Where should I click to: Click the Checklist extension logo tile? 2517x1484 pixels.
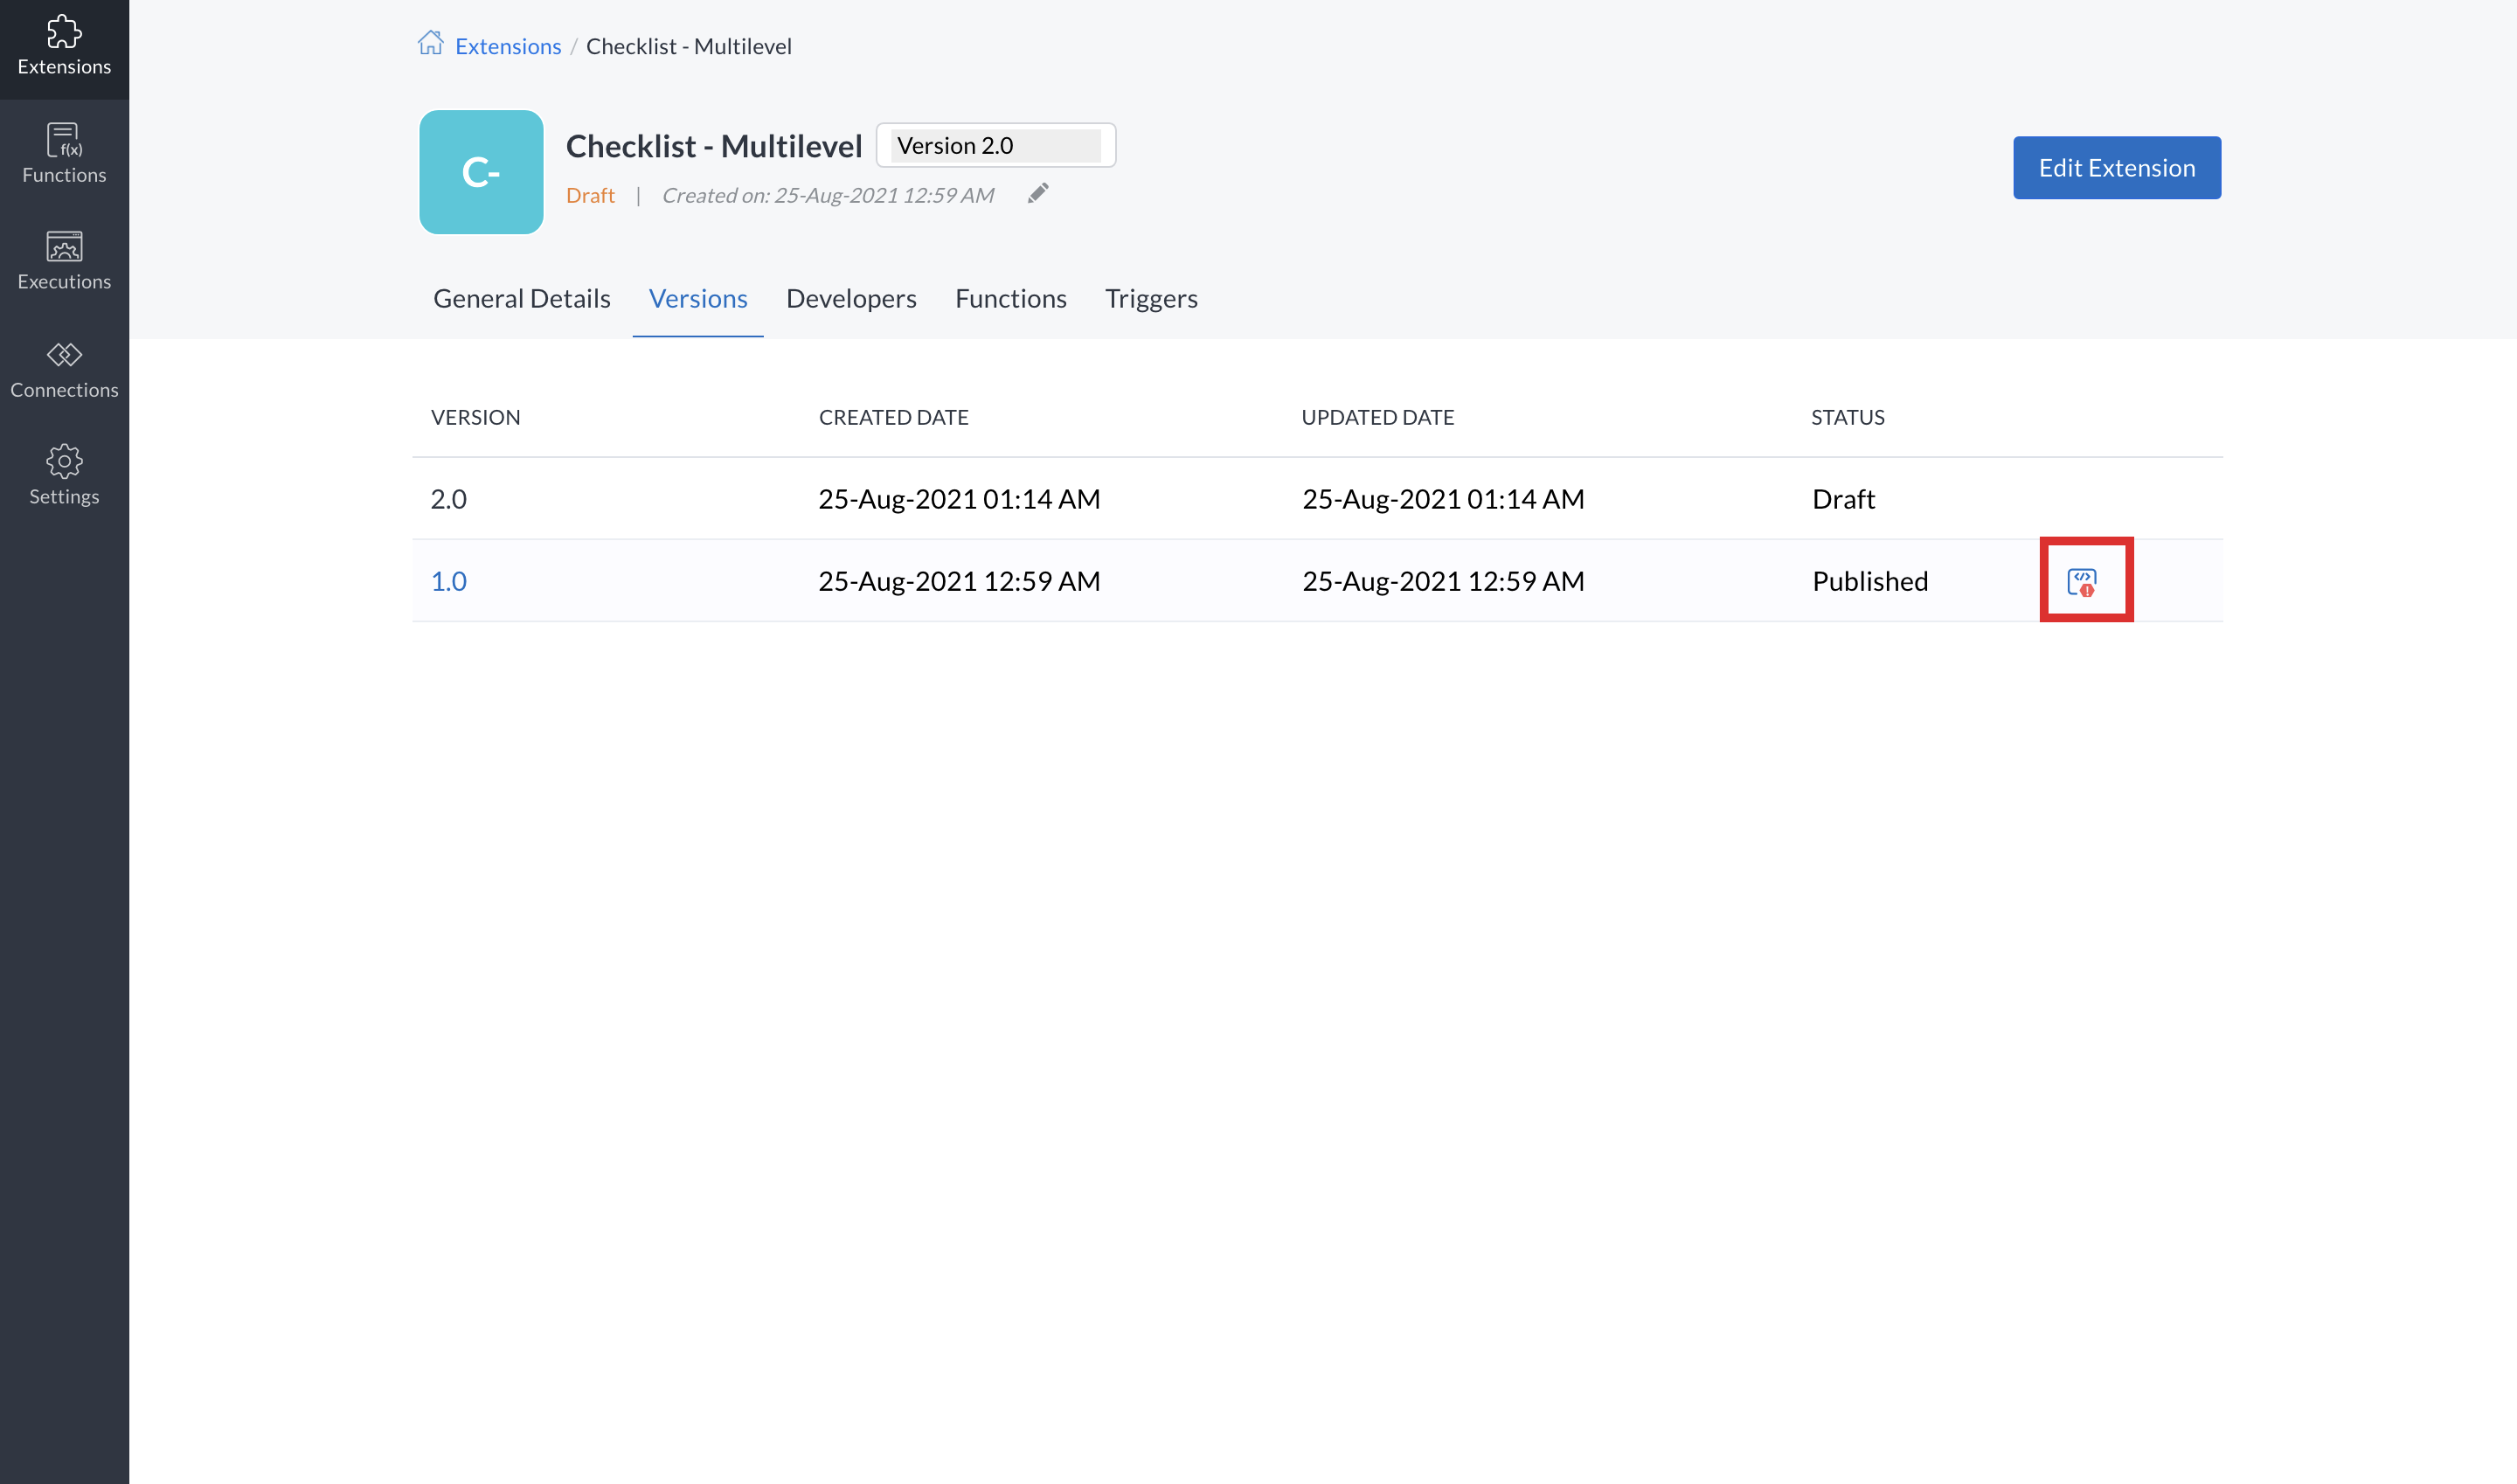click(481, 172)
